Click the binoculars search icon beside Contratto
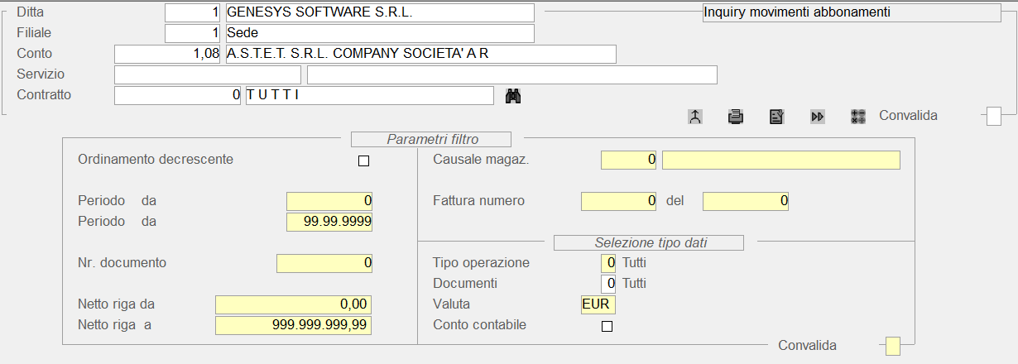The image size is (1018, 364). [x=513, y=96]
